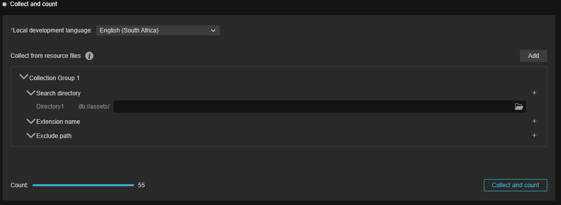Click the Add button
561x205 pixels.
click(x=534, y=56)
